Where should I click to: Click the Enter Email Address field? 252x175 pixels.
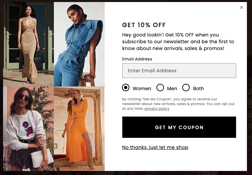point(179,71)
